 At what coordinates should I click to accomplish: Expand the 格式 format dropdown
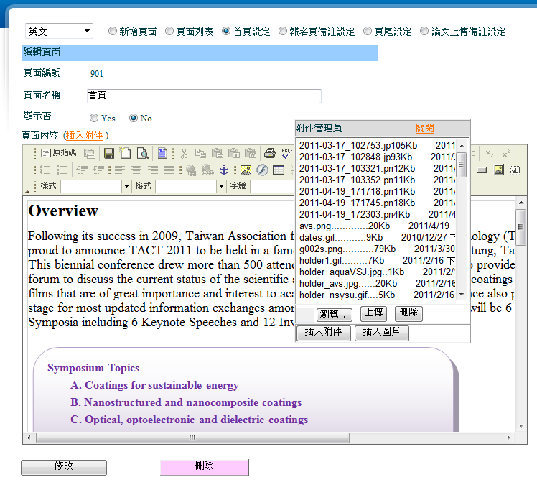tap(221, 186)
